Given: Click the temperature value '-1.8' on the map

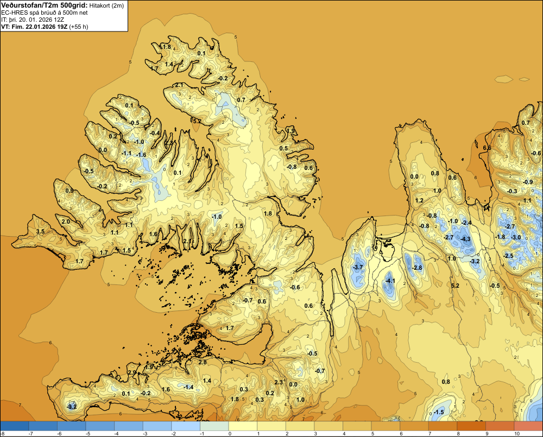Looking at the screenshot, I should tap(500, 237).
